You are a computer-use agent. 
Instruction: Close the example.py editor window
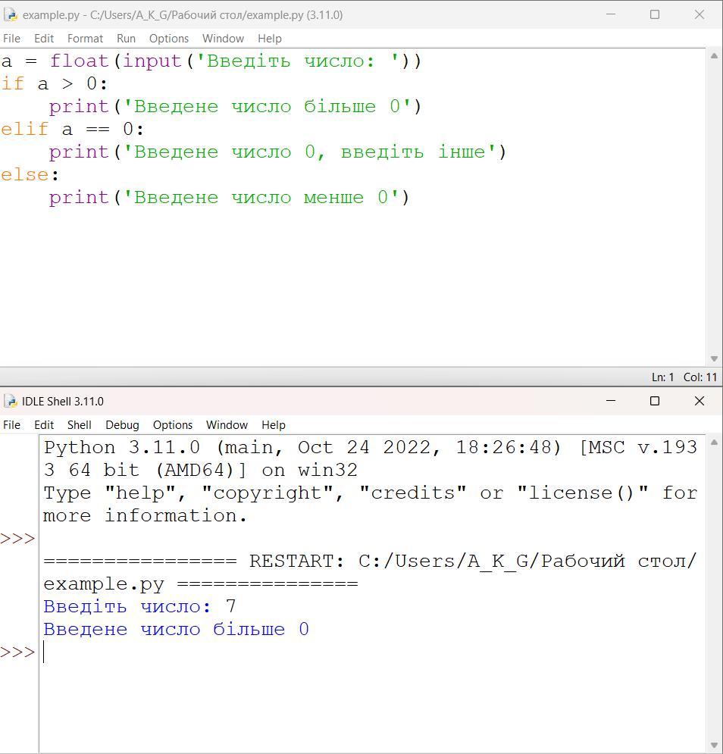700,14
